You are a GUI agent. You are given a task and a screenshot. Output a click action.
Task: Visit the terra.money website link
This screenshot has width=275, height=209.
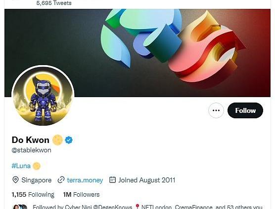pyautogui.click(x=85, y=180)
